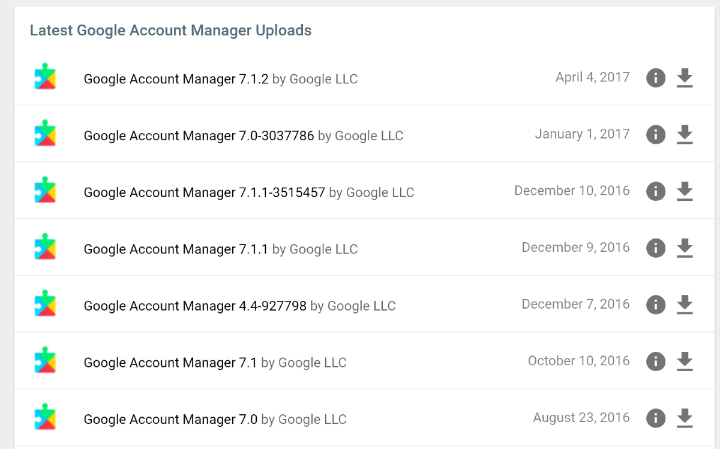Show info for August 23, 2016 upload
Image resolution: width=720 pixels, height=449 pixels.
(x=656, y=418)
